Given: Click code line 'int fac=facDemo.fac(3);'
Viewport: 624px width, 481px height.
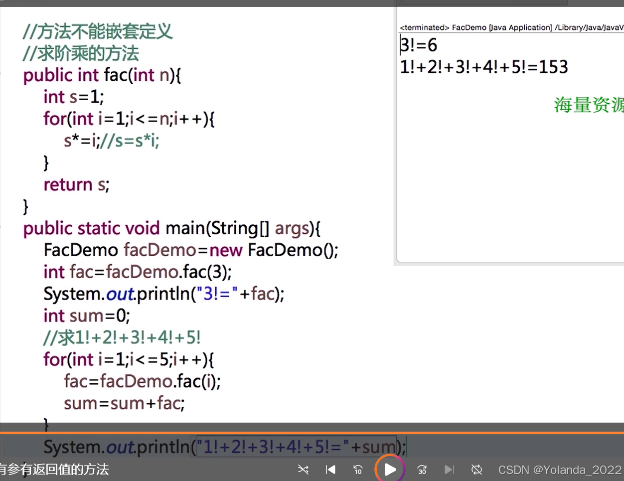Looking at the screenshot, I should (x=138, y=272).
